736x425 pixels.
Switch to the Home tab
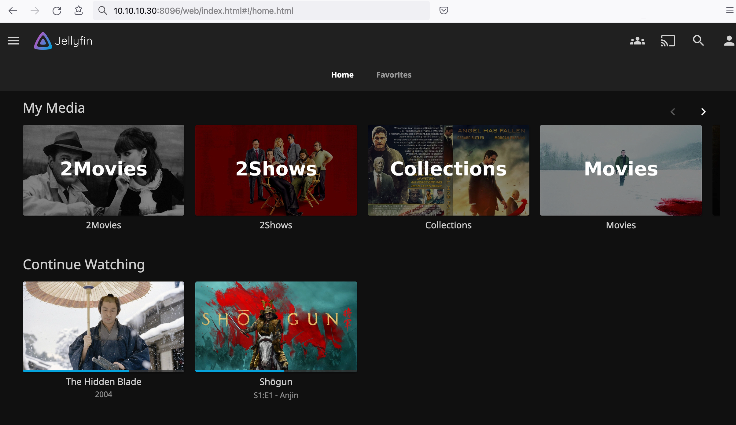click(342, 75)
